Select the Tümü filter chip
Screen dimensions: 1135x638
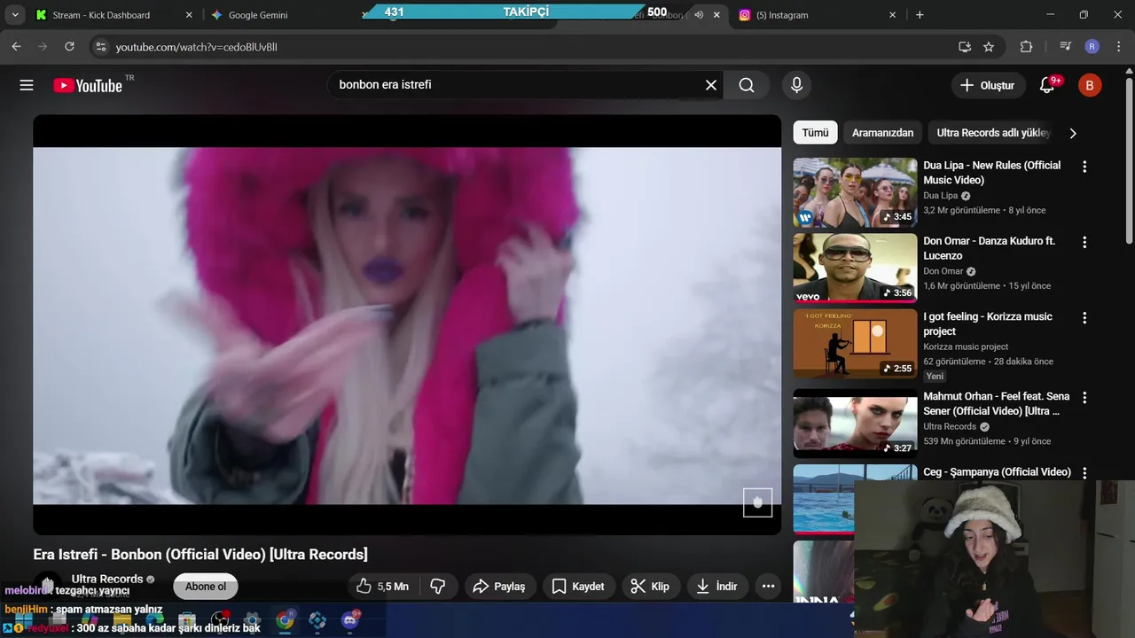pos(815,133)
